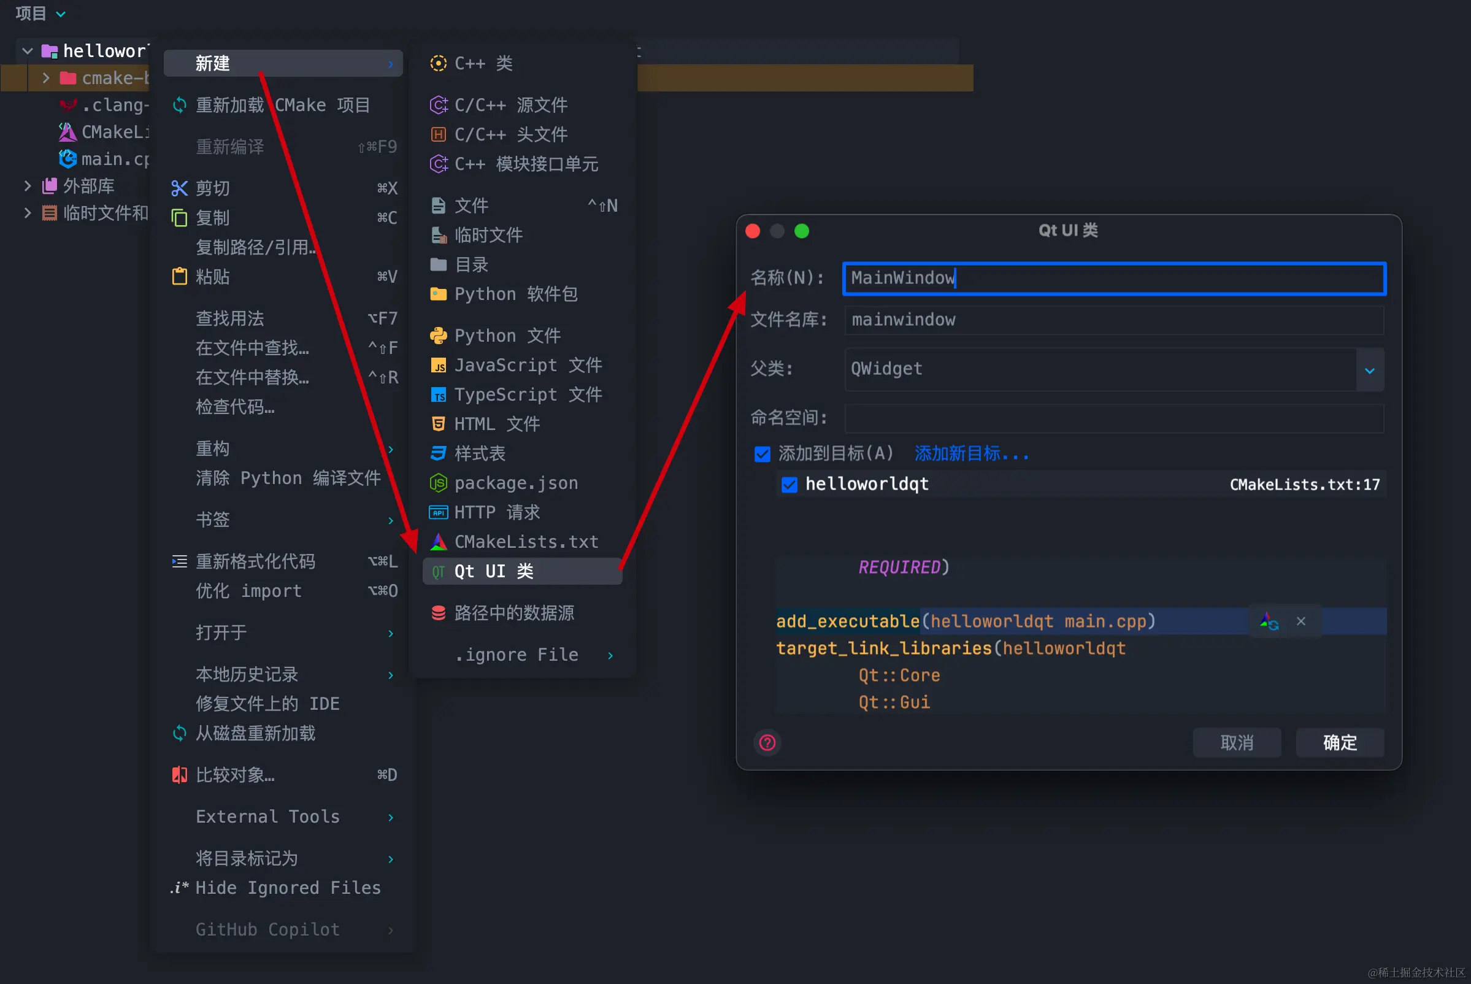Screen dimensions: 1471x984
Task: Click the compare objects icon
Action: pos(180,775)
